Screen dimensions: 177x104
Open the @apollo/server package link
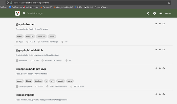point(25,24)
